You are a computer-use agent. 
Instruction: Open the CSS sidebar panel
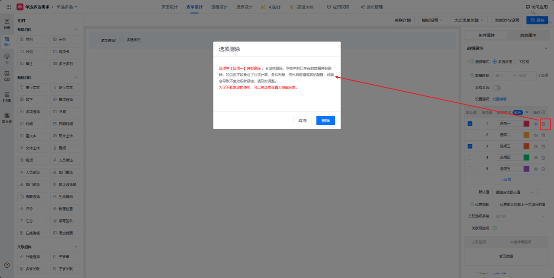[7, 76]
